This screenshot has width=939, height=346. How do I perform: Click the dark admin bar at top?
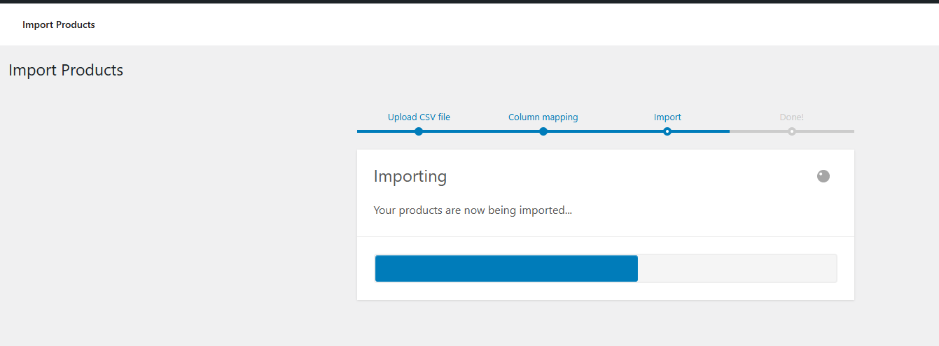(469, 1)
